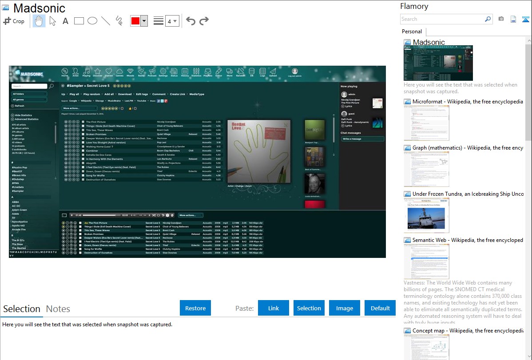
Task: Click the Podcast megaphone icon in Madsonic
Action: 152,72
